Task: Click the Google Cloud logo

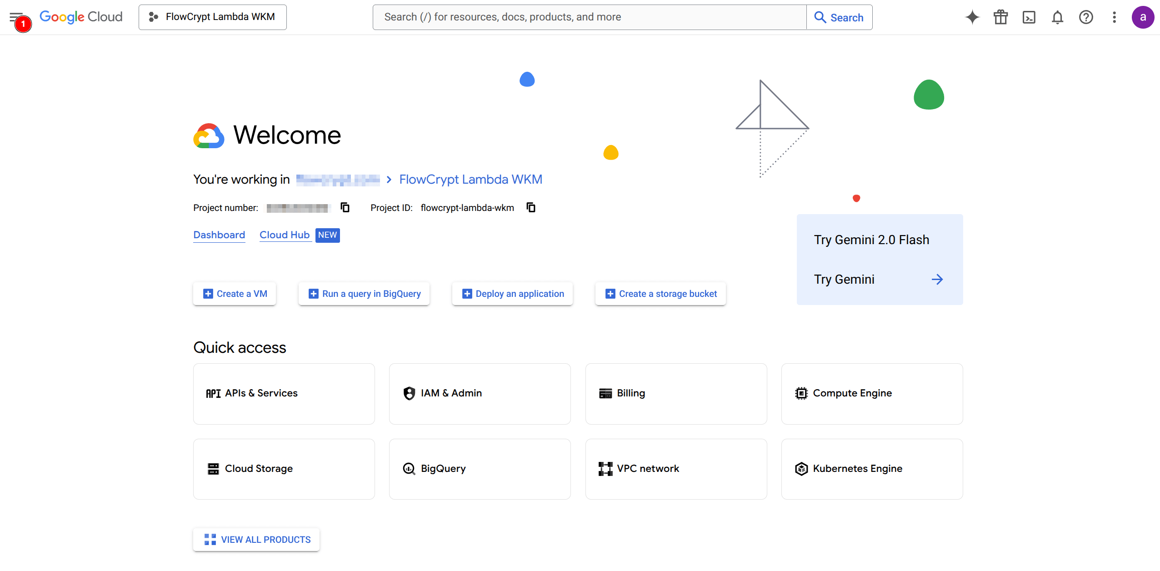Action: (x=81, y=17)
